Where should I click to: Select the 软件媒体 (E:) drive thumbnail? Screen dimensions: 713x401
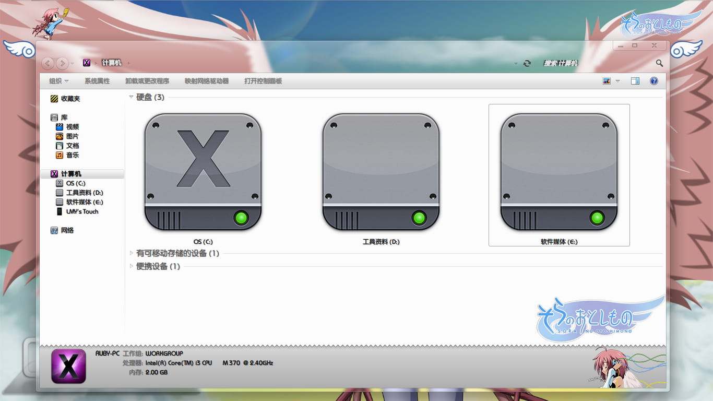click(558, 172)
